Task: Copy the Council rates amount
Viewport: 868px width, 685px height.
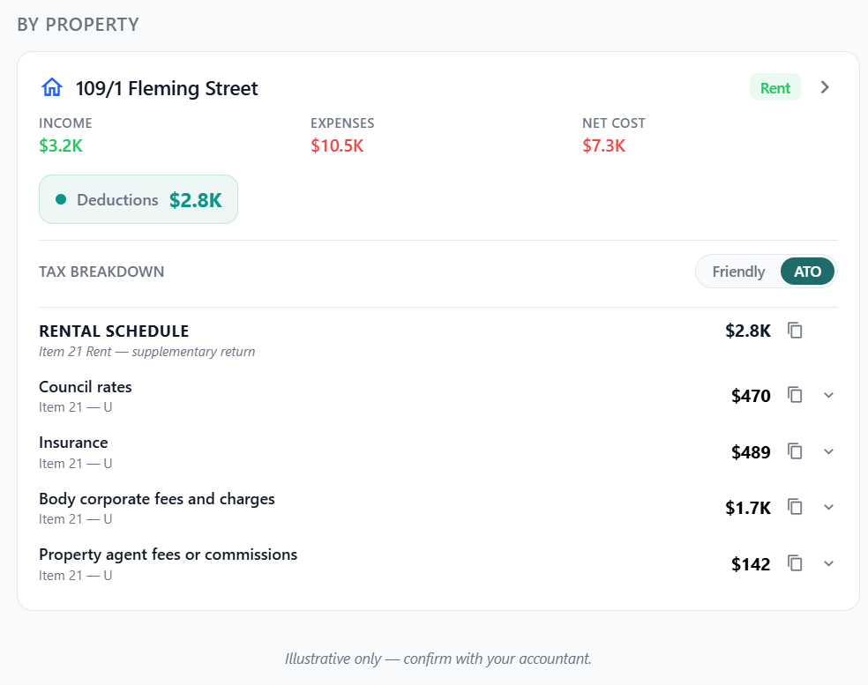Action: click(795, 395)
